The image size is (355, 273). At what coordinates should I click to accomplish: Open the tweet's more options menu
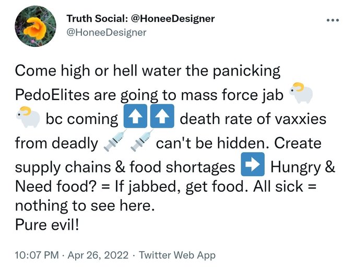332,20
